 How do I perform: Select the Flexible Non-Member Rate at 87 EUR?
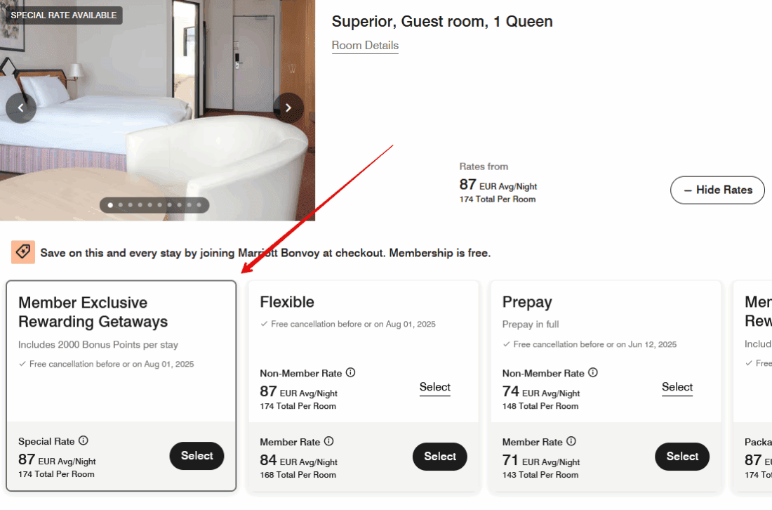(x=435, y=387)
